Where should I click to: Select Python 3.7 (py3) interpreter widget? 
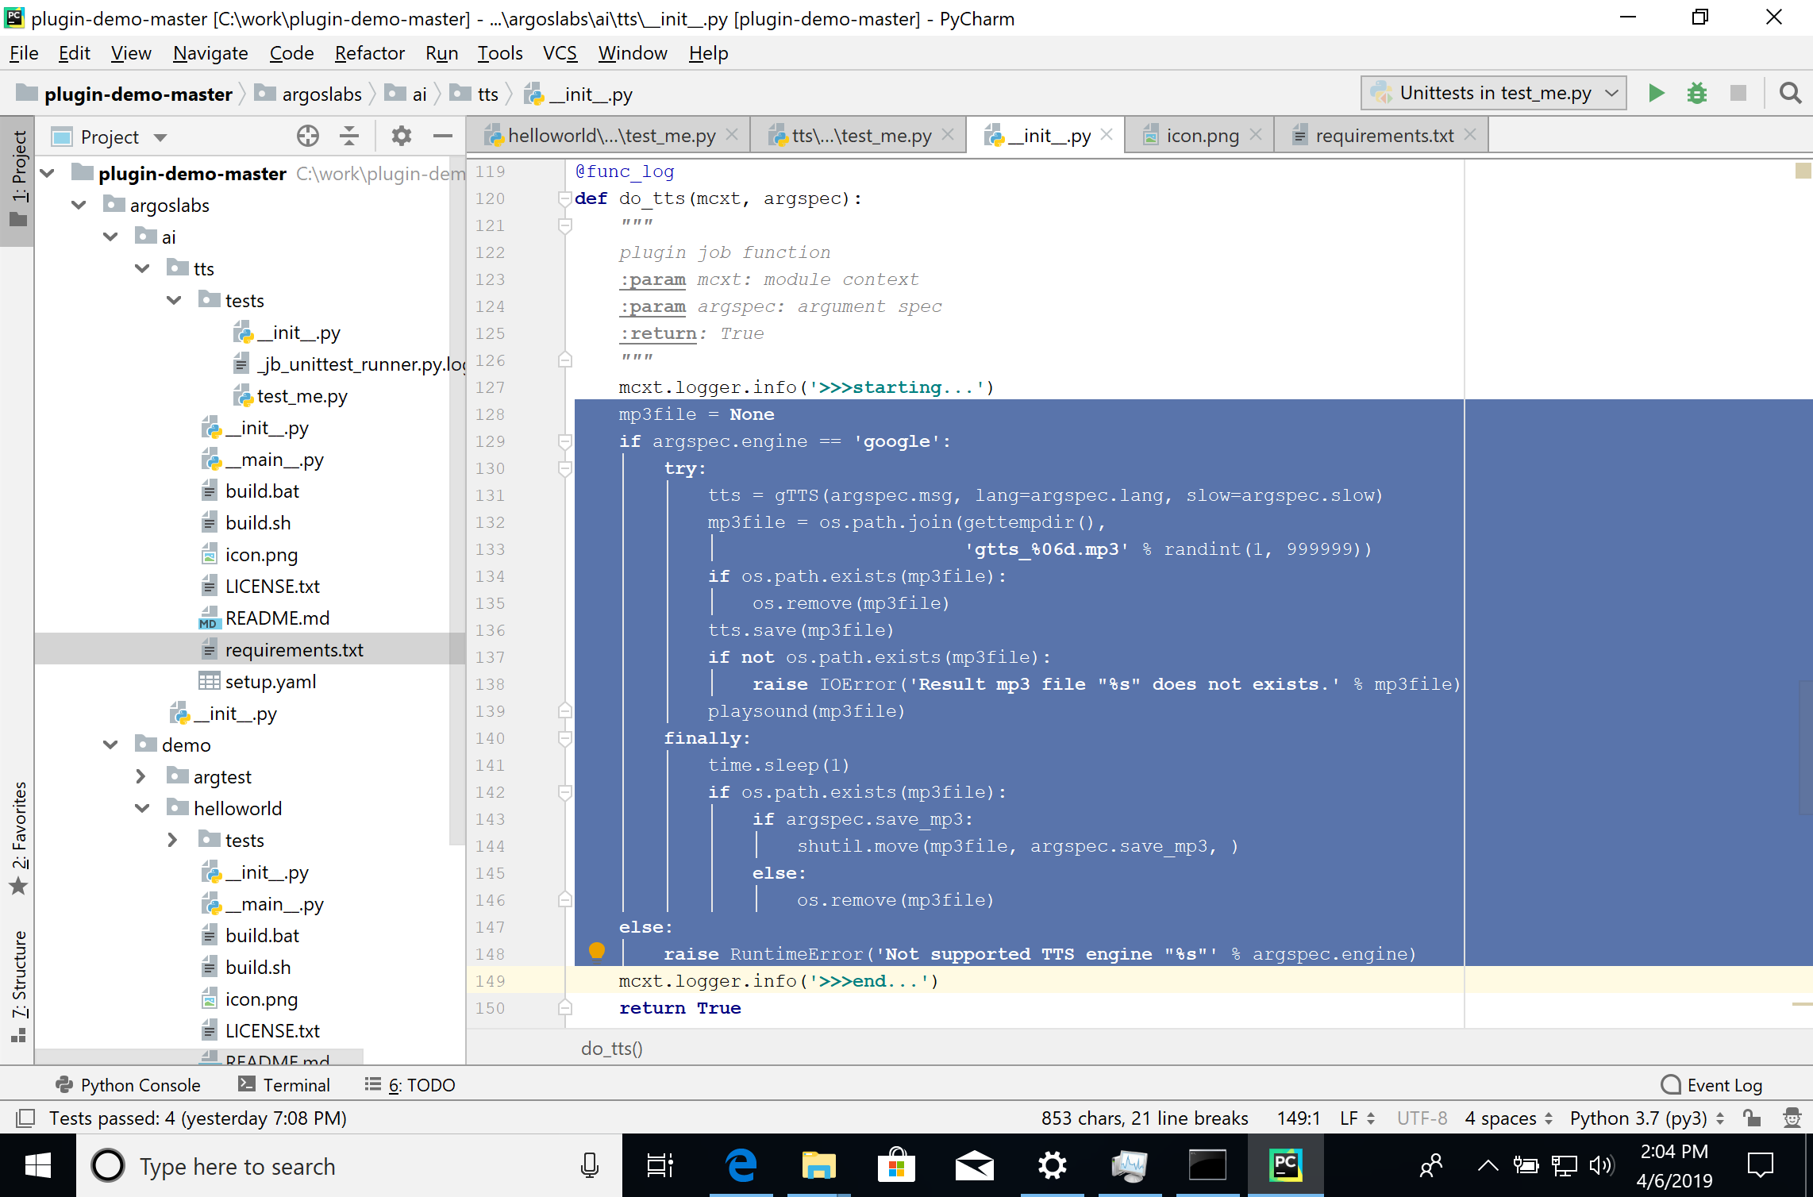click(1646, 1118)
